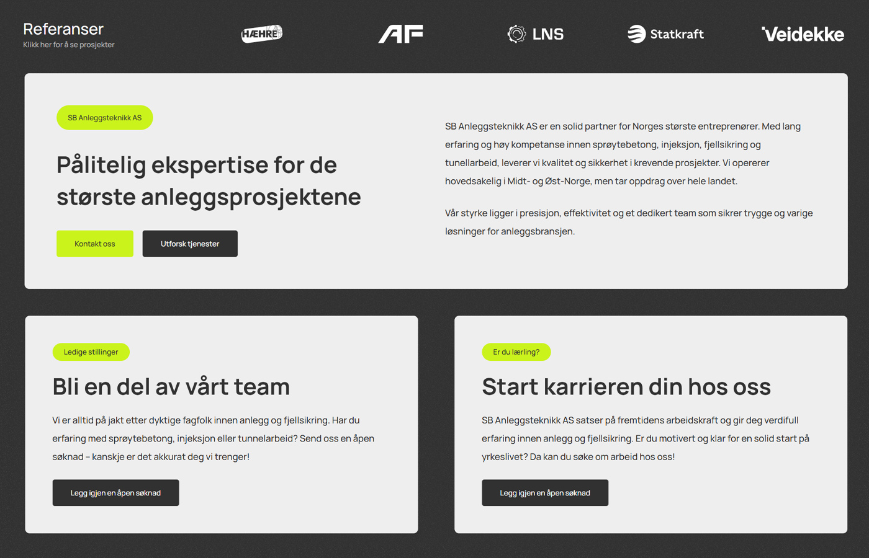Open the Statkraft logo reference

665,34
